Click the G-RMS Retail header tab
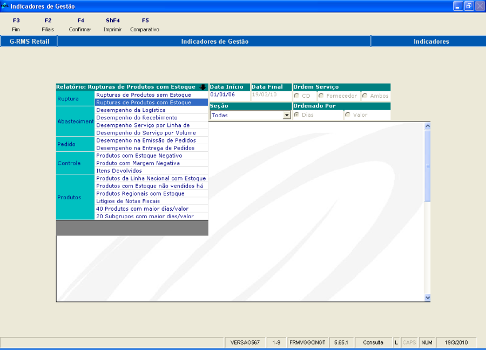 [29, 41]
